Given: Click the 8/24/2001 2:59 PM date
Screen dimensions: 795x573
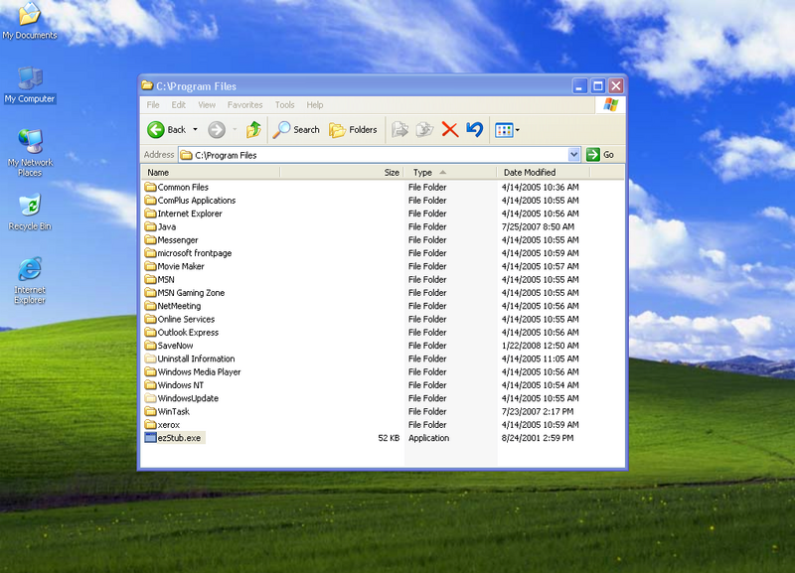Looking at the screenshot, I should click(x=538, y=438).
